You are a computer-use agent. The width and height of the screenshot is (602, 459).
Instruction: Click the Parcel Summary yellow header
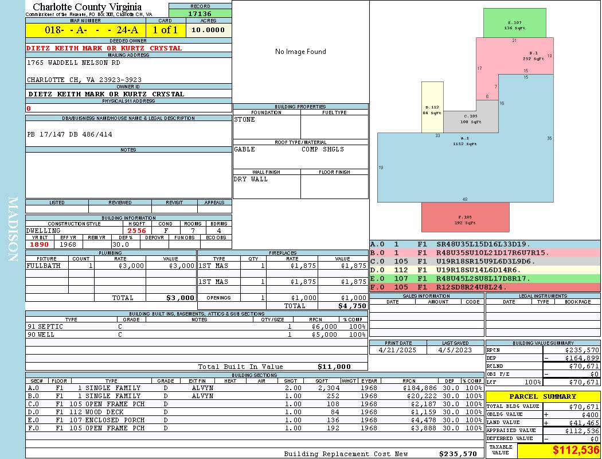[x=543, y=396]
